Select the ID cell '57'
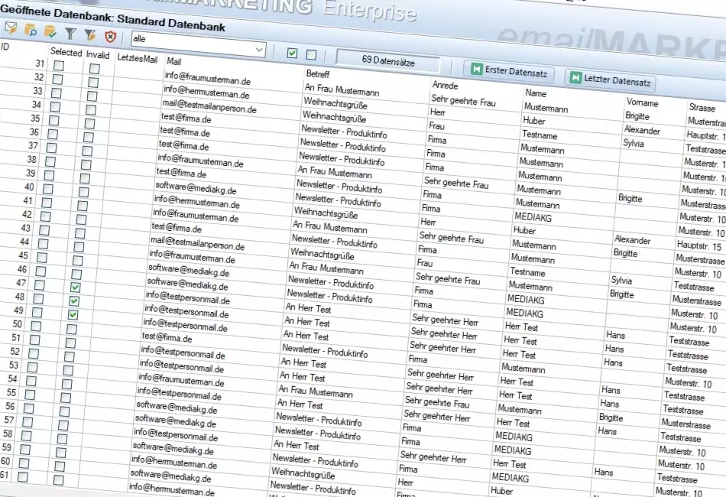The height and width of the screenshot is (497, 726). [x=9, y=420]
